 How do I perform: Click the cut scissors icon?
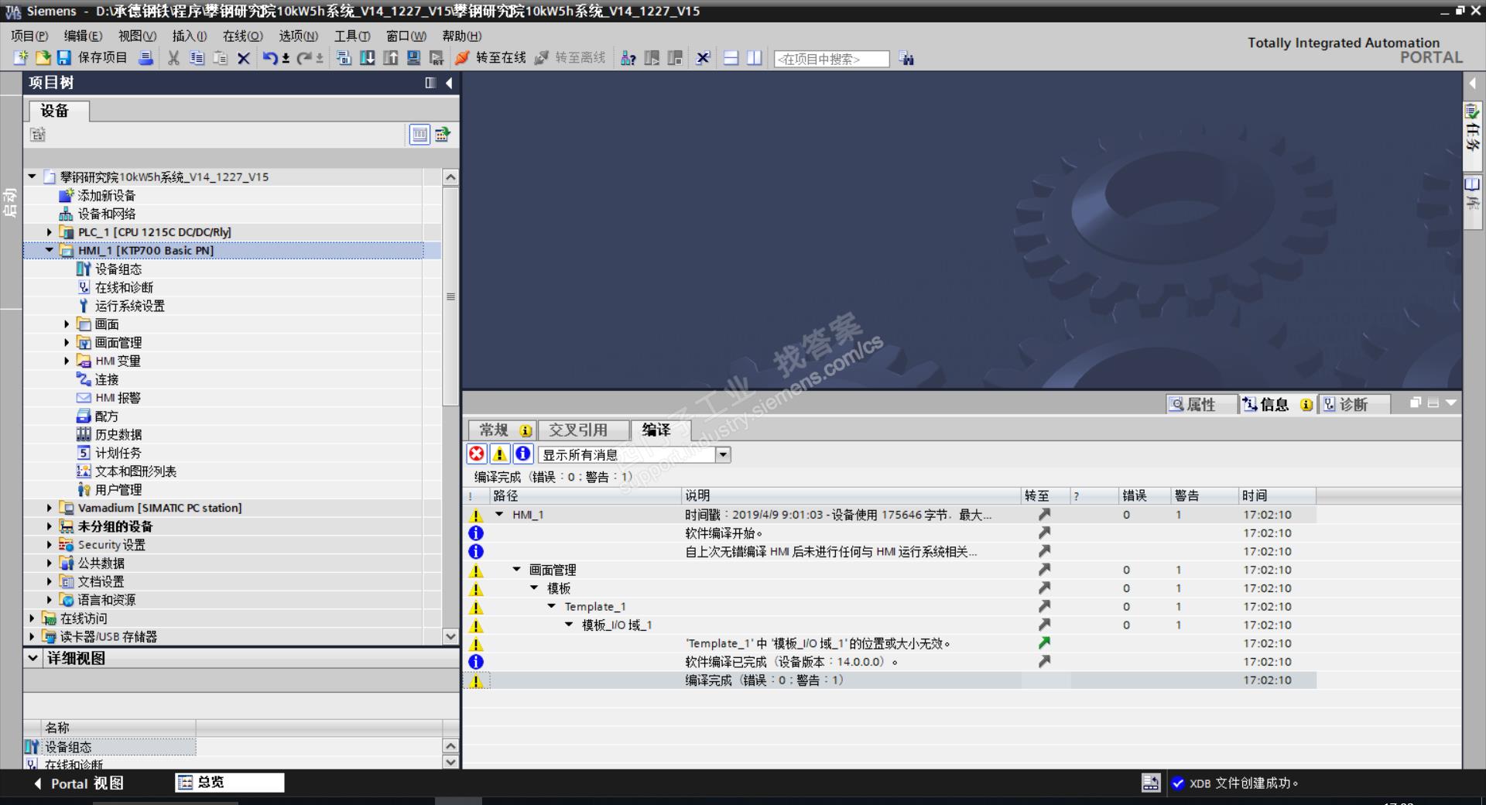pyautogui.click(x=174, y=58)
